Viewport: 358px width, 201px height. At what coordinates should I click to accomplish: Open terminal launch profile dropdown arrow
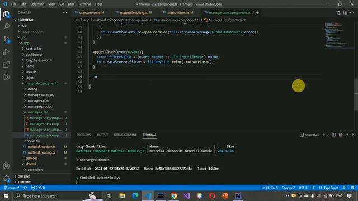(328, 135)
